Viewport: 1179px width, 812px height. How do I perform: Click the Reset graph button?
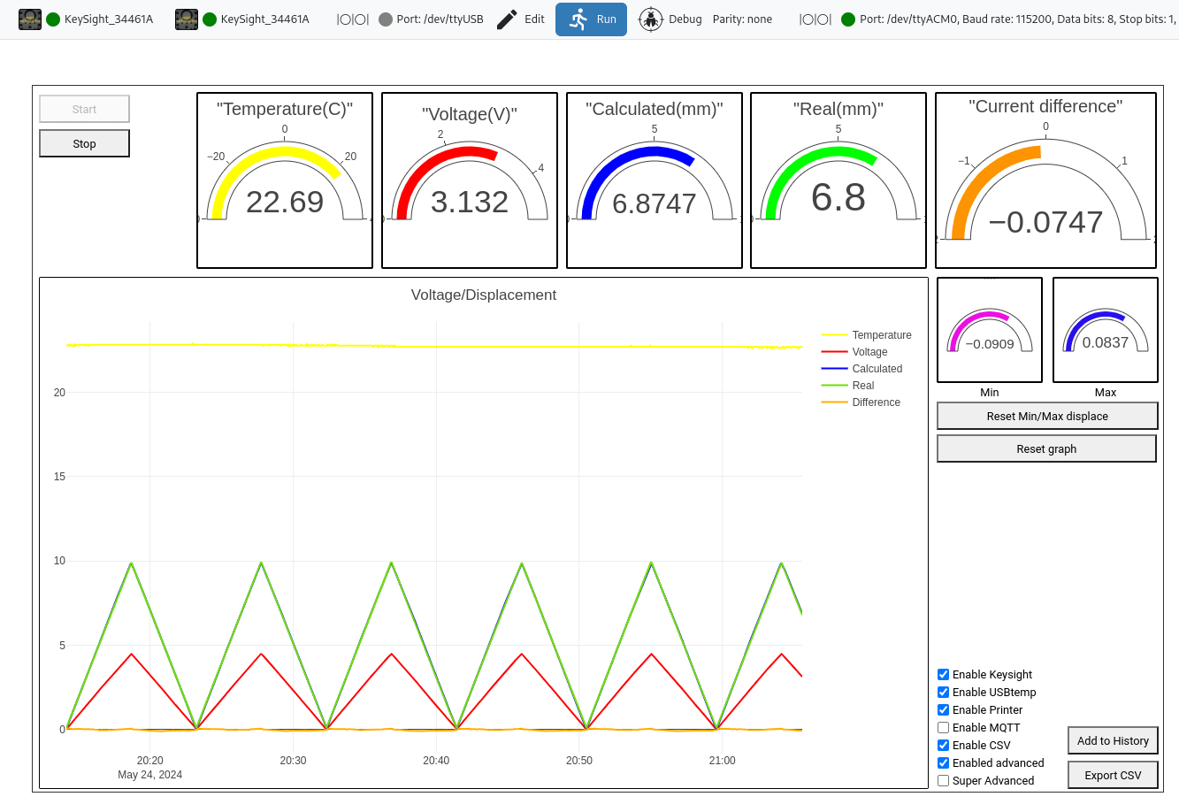[1046, 448]
